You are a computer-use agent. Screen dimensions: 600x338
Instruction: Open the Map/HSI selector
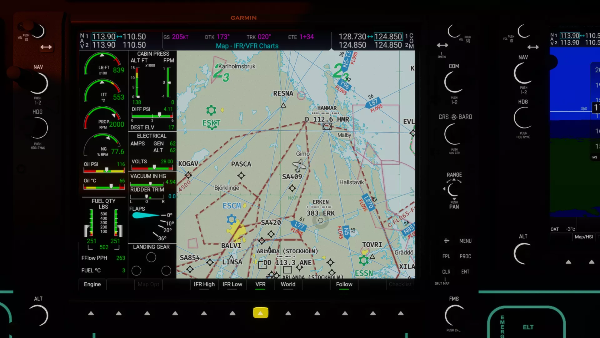point(584,237)
